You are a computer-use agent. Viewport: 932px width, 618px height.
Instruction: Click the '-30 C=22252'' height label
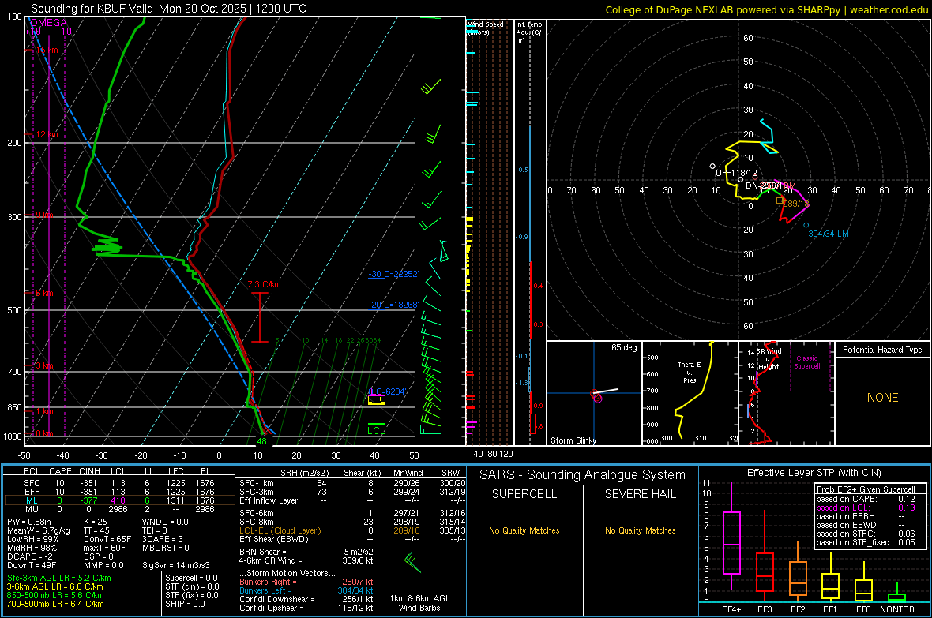coord(393,274)
